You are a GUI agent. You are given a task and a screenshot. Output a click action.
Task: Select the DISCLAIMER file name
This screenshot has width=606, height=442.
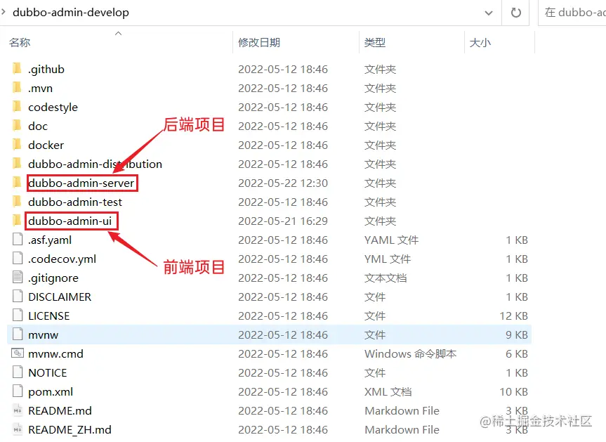(x=60, y=297)
